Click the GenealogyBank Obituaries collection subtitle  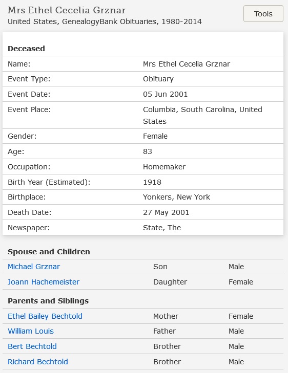click(x=105, y=21)
